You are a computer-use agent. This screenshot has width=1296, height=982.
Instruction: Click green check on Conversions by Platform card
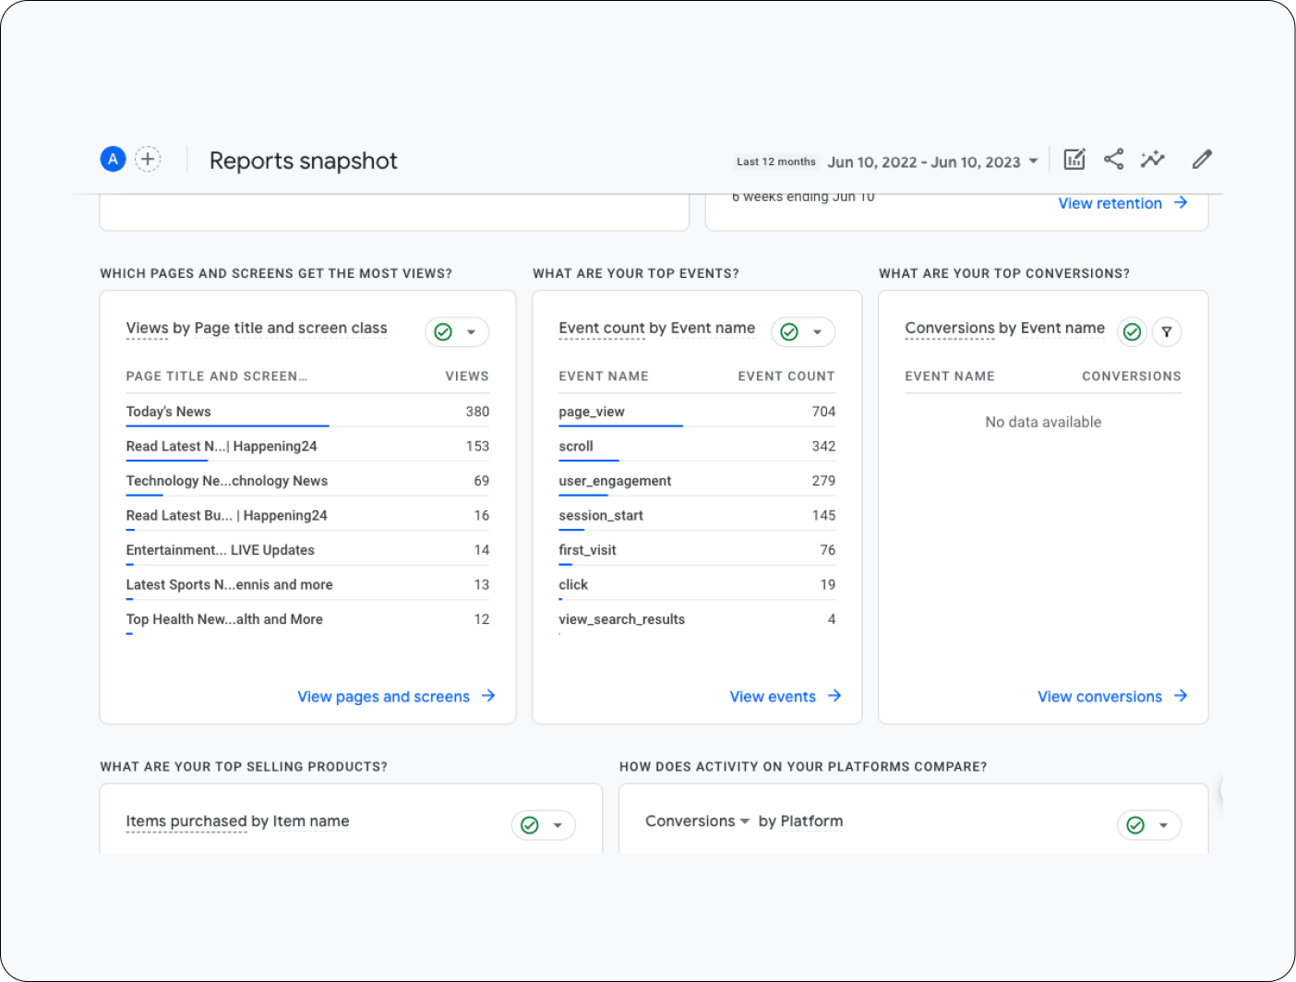pyautogui.click(x=1135, y=825)
